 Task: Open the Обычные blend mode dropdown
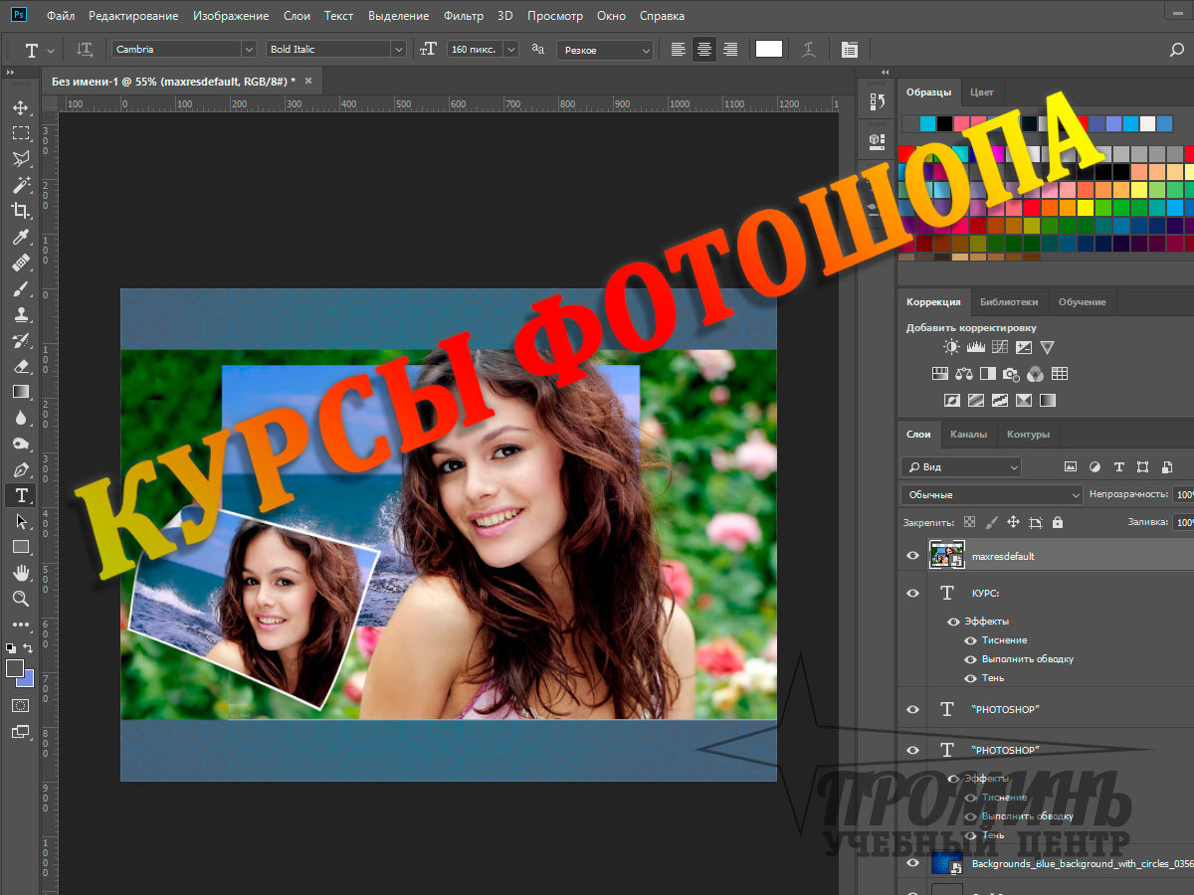point(992,494)
